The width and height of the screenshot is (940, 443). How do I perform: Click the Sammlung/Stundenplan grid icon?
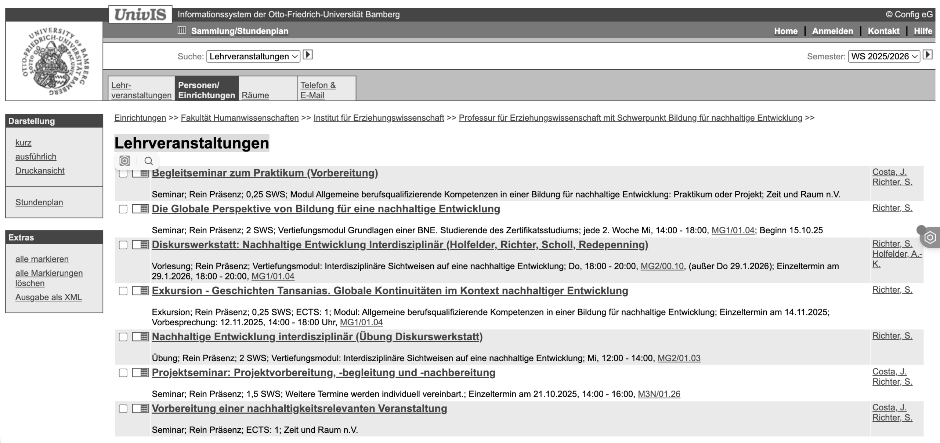(181, 30)
